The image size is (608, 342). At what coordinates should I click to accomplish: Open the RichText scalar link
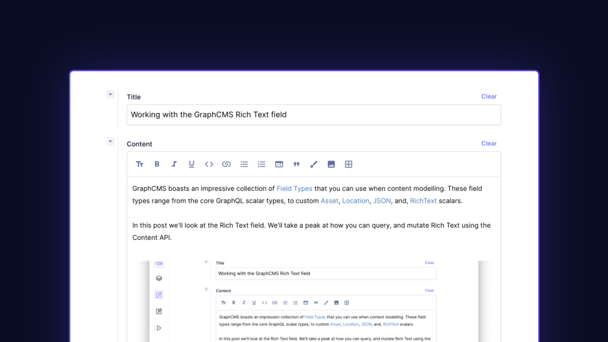pos(423,200)
